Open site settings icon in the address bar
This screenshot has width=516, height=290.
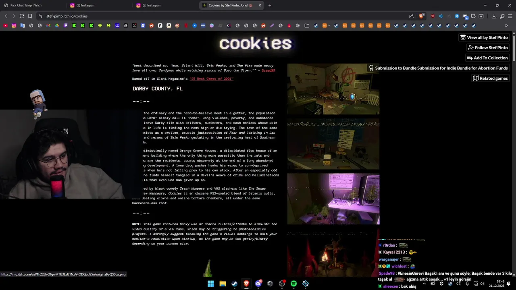point(40,16)
